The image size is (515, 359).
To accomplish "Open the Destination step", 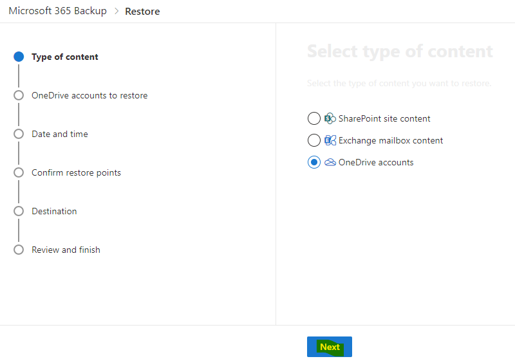I will (54, 211).
